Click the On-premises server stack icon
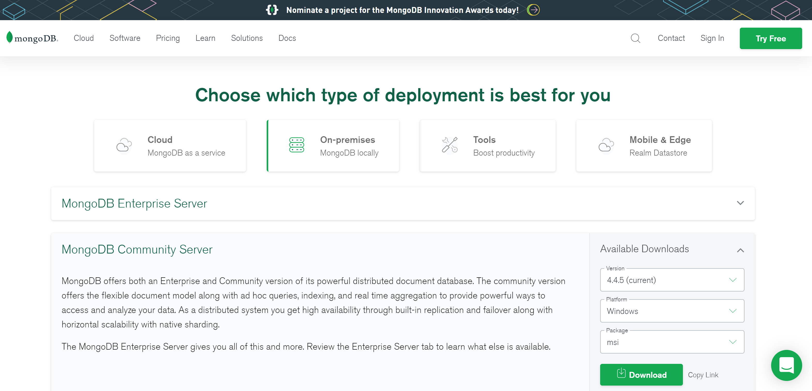Screen dimensions: 812x391 [296, 145]
